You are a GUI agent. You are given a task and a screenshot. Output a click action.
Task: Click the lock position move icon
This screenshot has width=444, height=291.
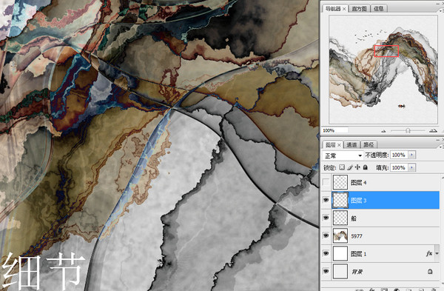click(357, 167)
